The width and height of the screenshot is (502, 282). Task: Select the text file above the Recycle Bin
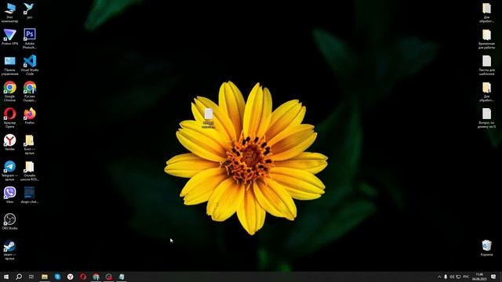(486, 118)
